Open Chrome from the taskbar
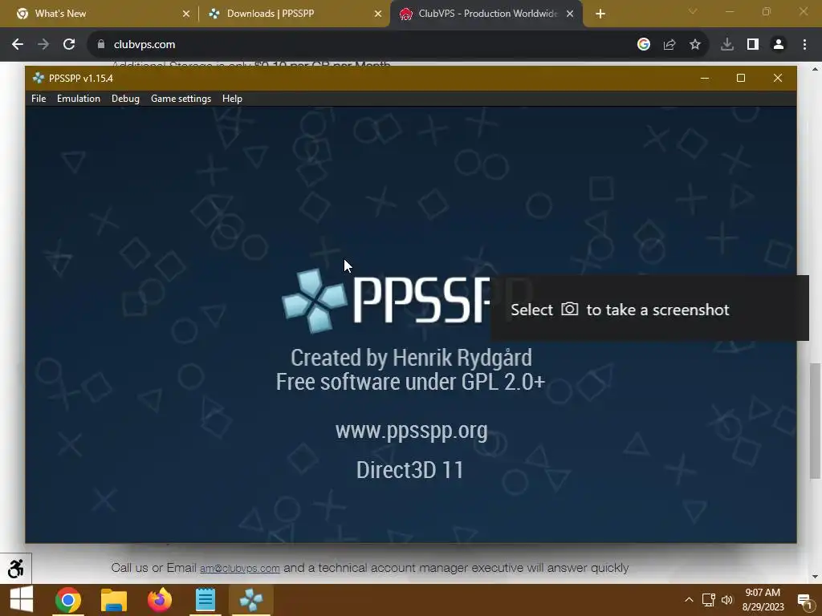 coord(68,600)
